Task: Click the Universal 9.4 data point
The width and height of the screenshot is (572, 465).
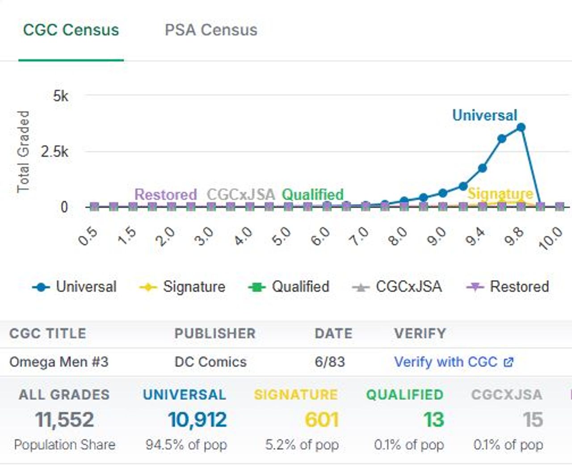Action: point(483,168)
